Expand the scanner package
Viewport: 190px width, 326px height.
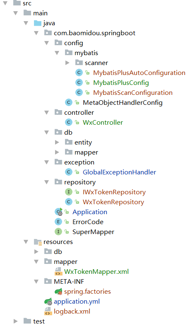(x=67, y=63)
